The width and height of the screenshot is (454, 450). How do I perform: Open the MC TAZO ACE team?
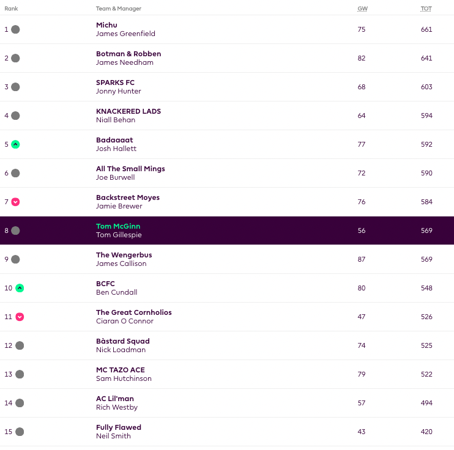[x=120, y=370]
